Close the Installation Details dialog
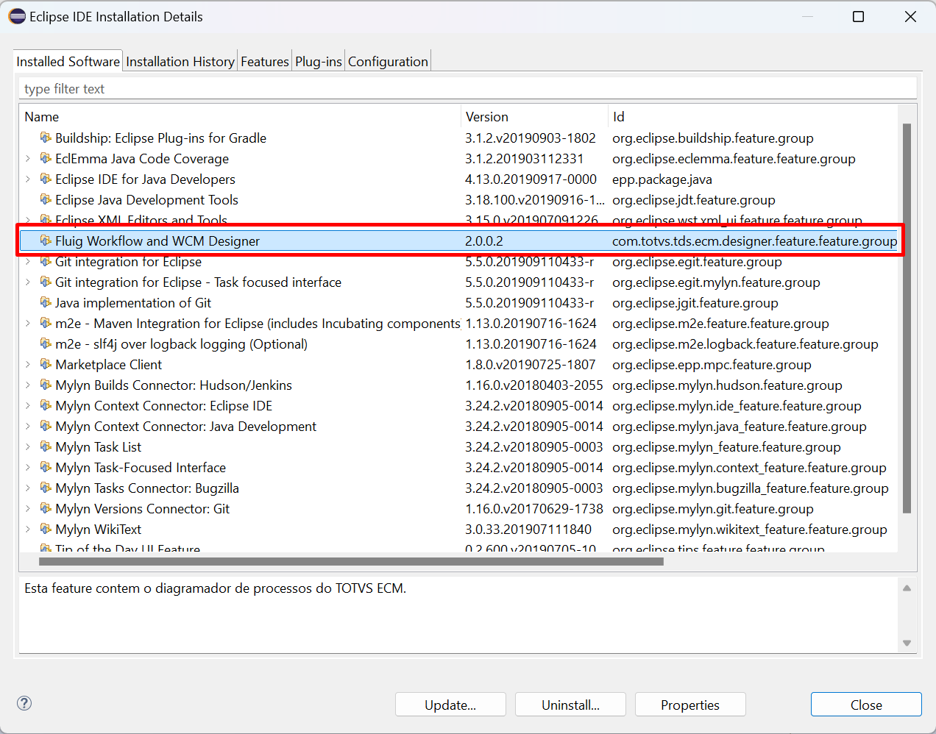Image resolution: width=936 pixels, height=734 pixels. coord(866,705)
